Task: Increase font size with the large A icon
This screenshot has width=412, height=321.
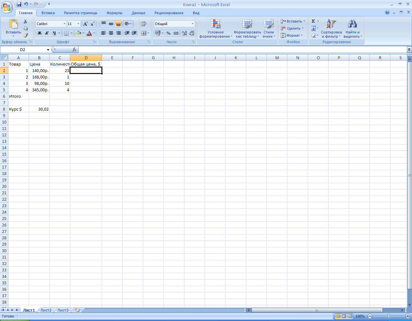Action: pos(85,24)
